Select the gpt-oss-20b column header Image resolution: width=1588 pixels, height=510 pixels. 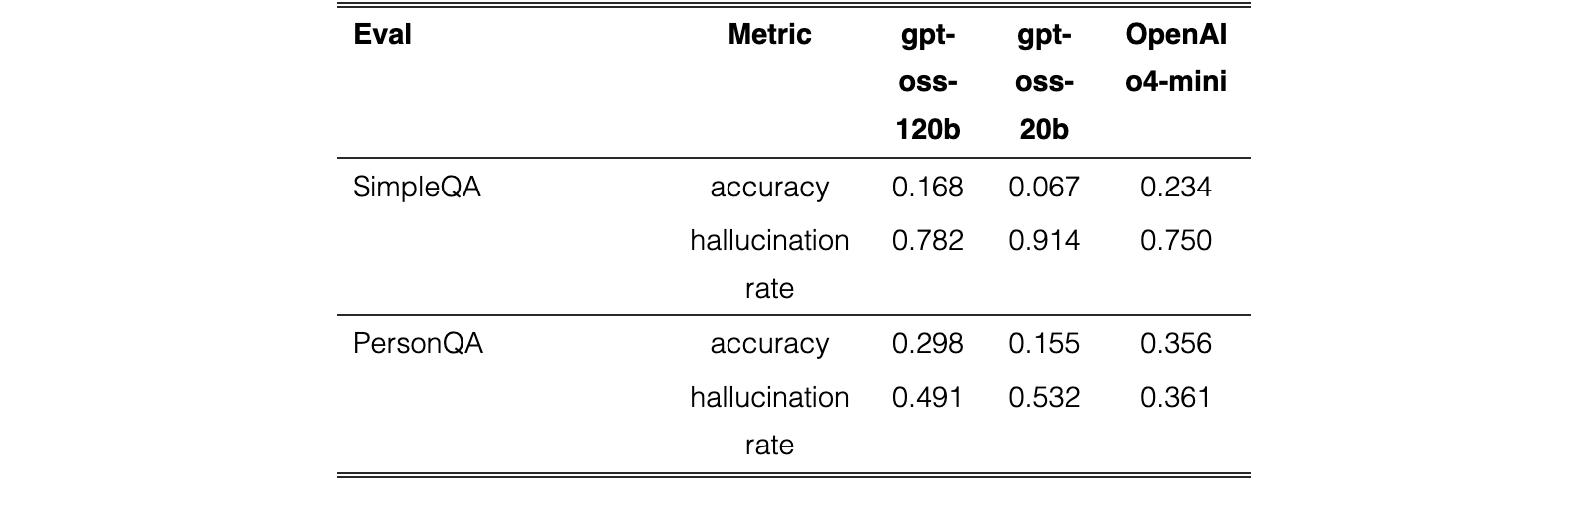(1044, 82)
